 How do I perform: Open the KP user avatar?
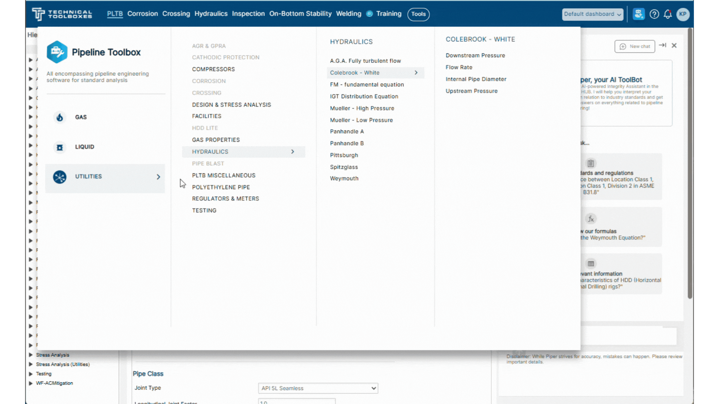(x=683, y=15)
